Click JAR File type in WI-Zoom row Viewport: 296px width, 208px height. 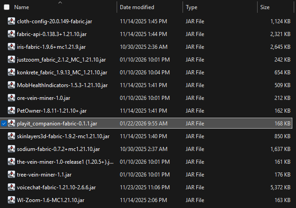[195, 200]
